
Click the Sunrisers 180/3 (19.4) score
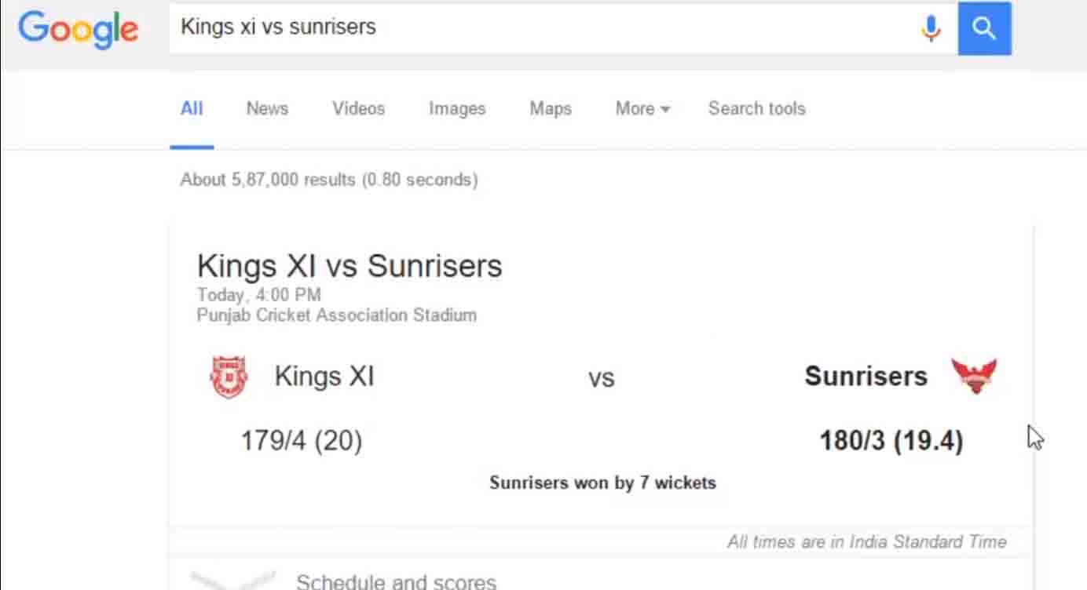891,441
